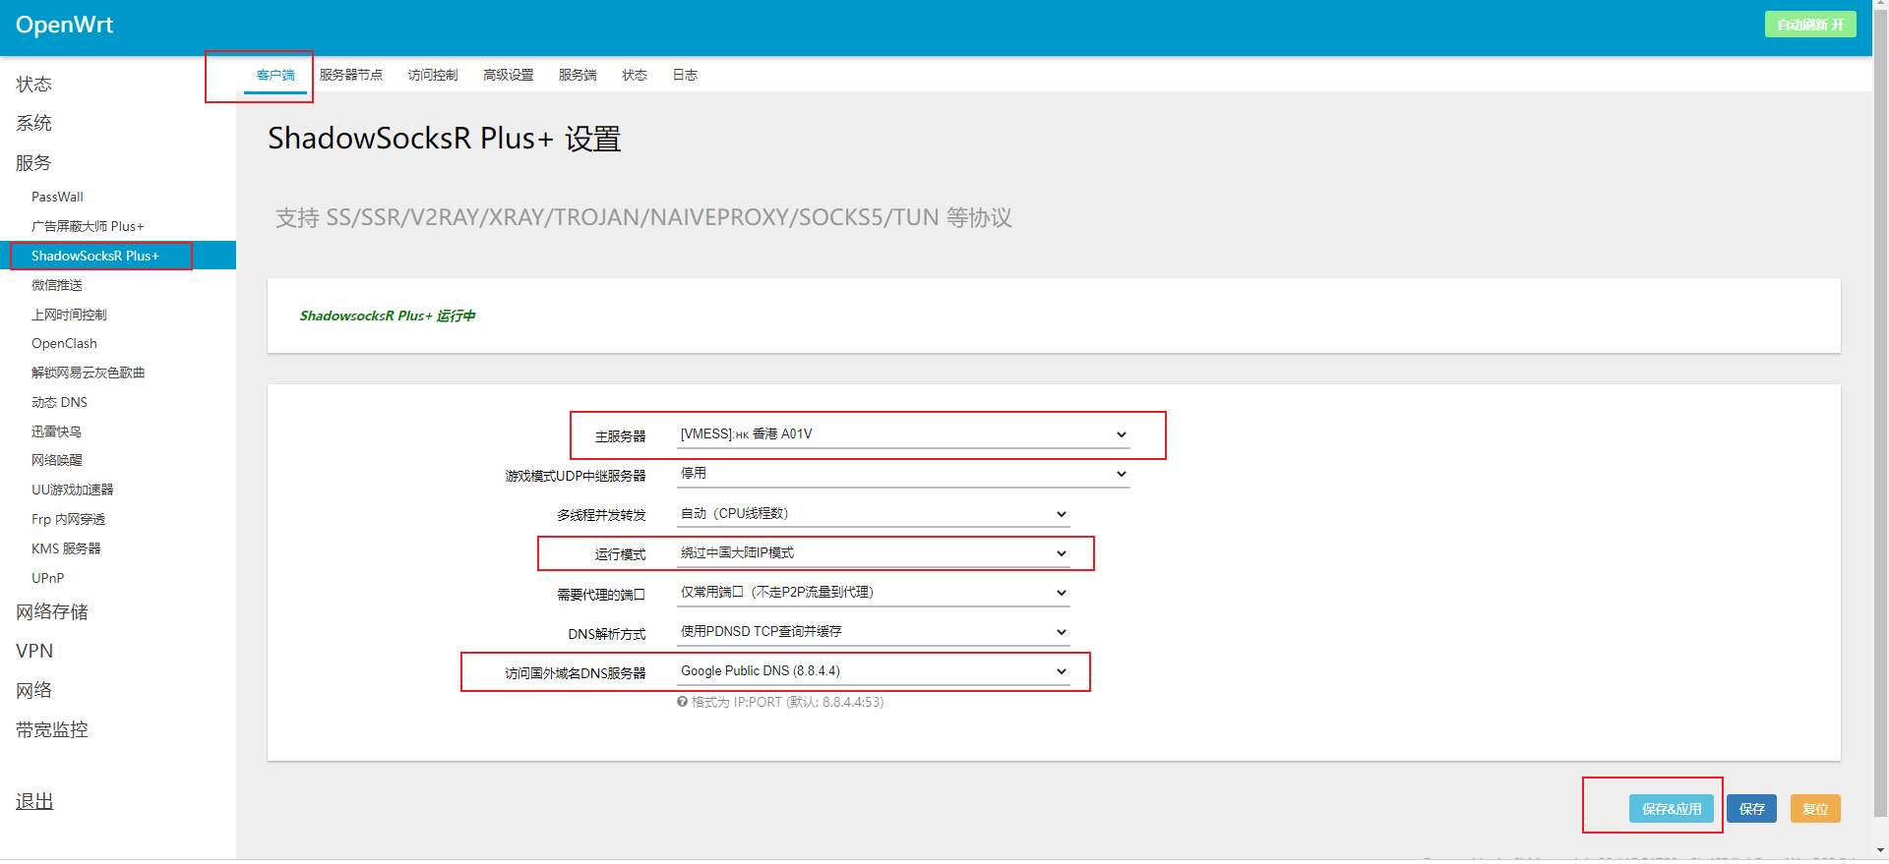View the 状态 tab in the top bar
1889x864 pixels.
pos(635,76)
